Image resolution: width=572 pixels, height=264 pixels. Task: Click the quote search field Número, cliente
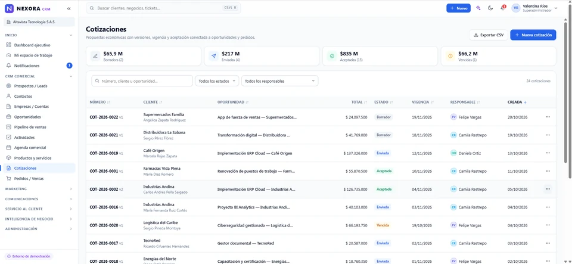pyautogui.click(x=142, y=81)
